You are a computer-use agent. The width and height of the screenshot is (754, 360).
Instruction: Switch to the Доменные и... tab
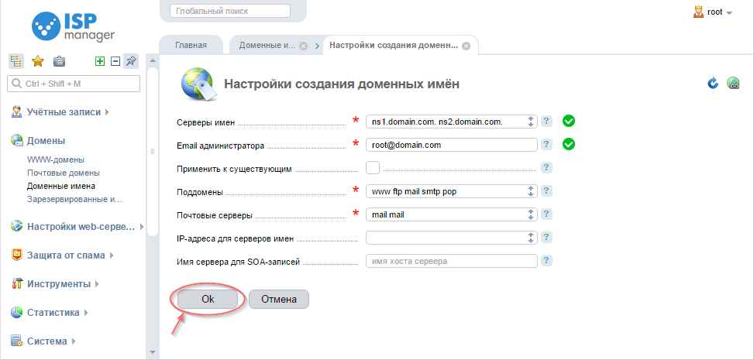tap(267, 45)
